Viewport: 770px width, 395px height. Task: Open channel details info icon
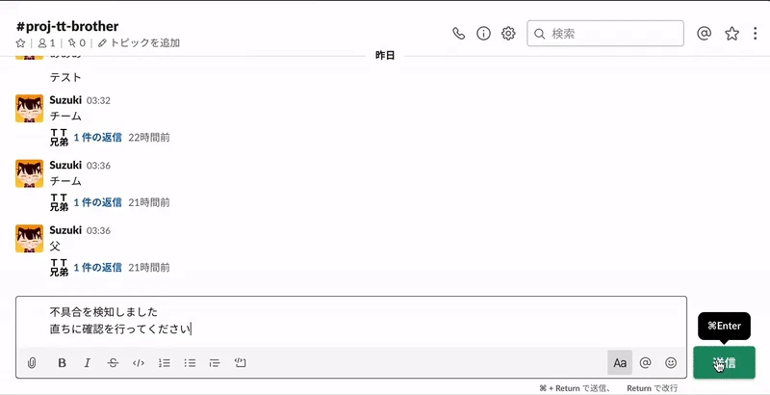pos(484,34)
